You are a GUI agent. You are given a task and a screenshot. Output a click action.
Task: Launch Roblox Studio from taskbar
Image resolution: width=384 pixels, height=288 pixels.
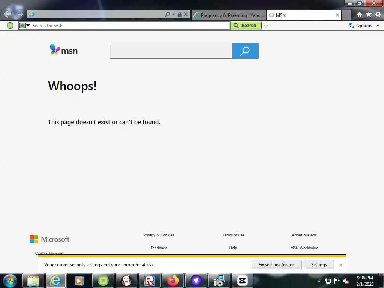149,280
